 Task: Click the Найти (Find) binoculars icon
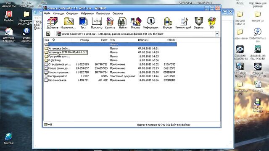point(122,23)
